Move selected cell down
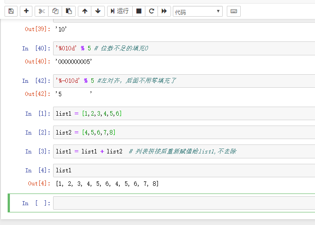The width and height of the screenshot is (315, 225). click(98, 11)
